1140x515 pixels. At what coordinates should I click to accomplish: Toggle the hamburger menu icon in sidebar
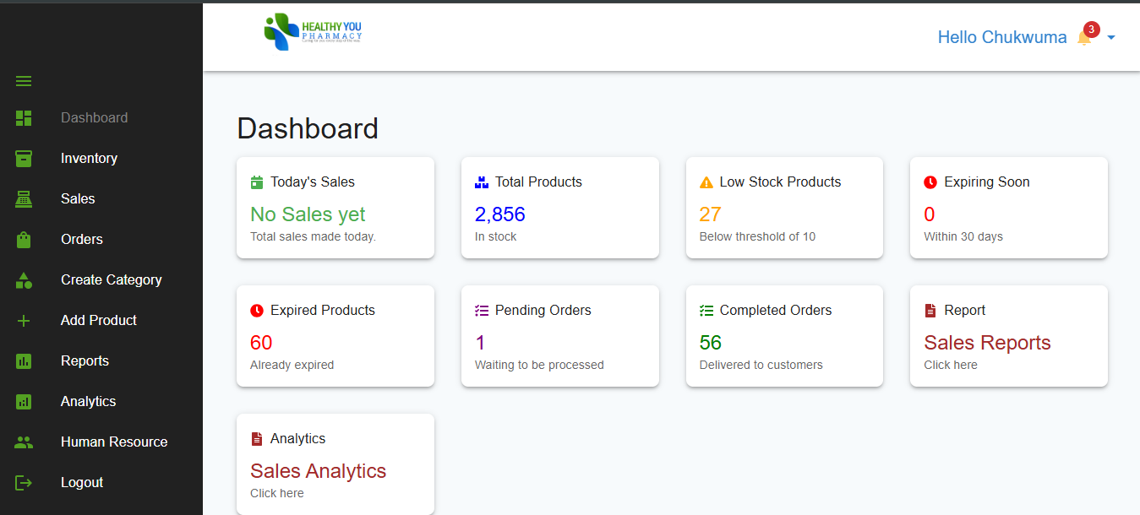(x=24, y=81)
